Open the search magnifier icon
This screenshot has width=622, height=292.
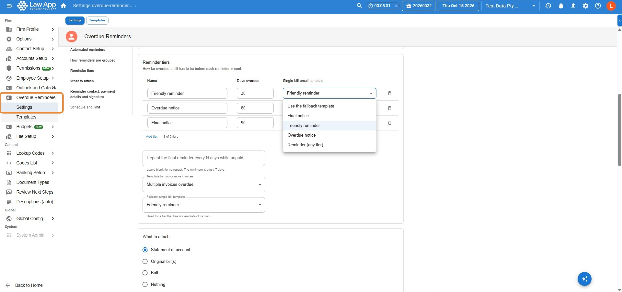[359, 6]
